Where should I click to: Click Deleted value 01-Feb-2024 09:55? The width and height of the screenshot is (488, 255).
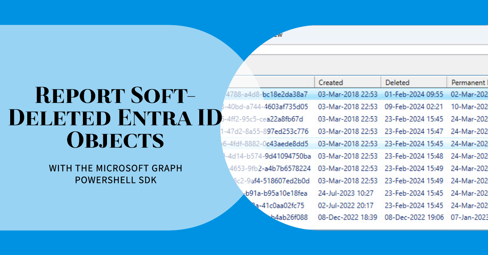(414, 94)
